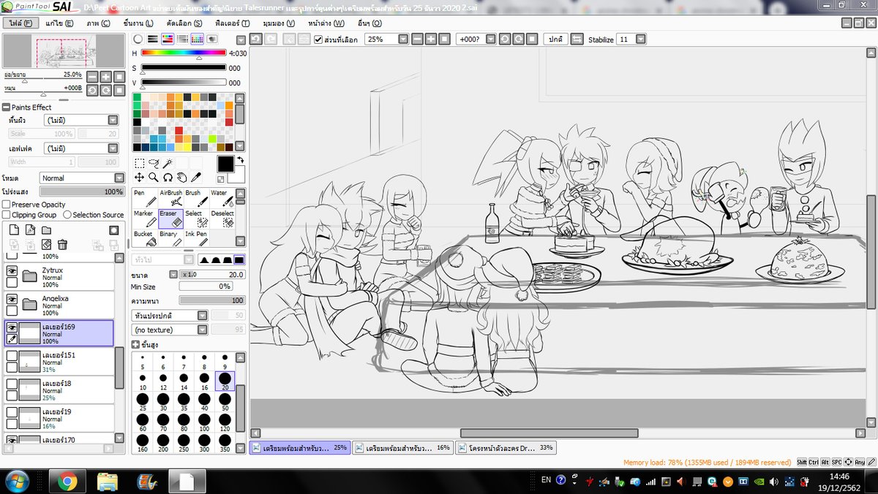Open the ไฟล์ (File) menu

(x=23, y=23)
